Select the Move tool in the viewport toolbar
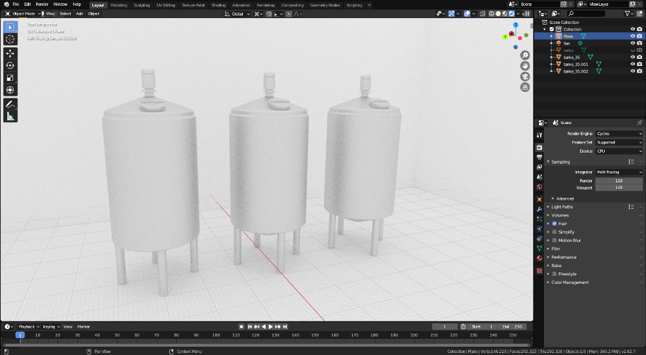 (x=10, y=52)
